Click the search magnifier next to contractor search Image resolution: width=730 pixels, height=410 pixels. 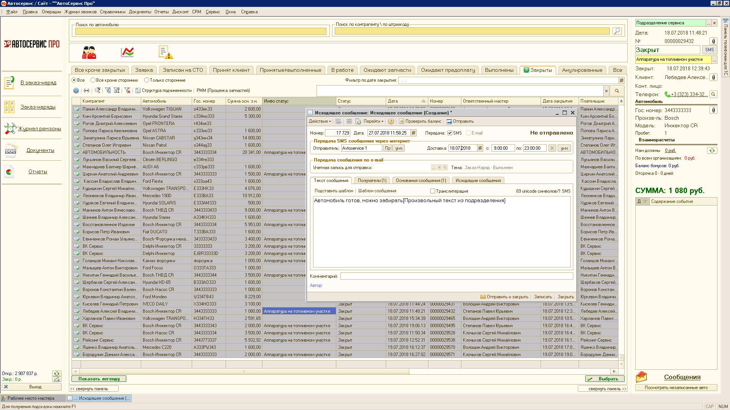617,31
